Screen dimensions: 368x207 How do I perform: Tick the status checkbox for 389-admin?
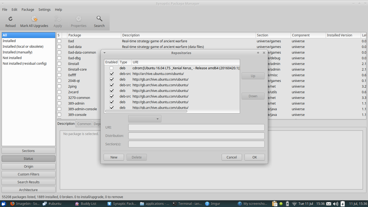[x=59, y=103]
